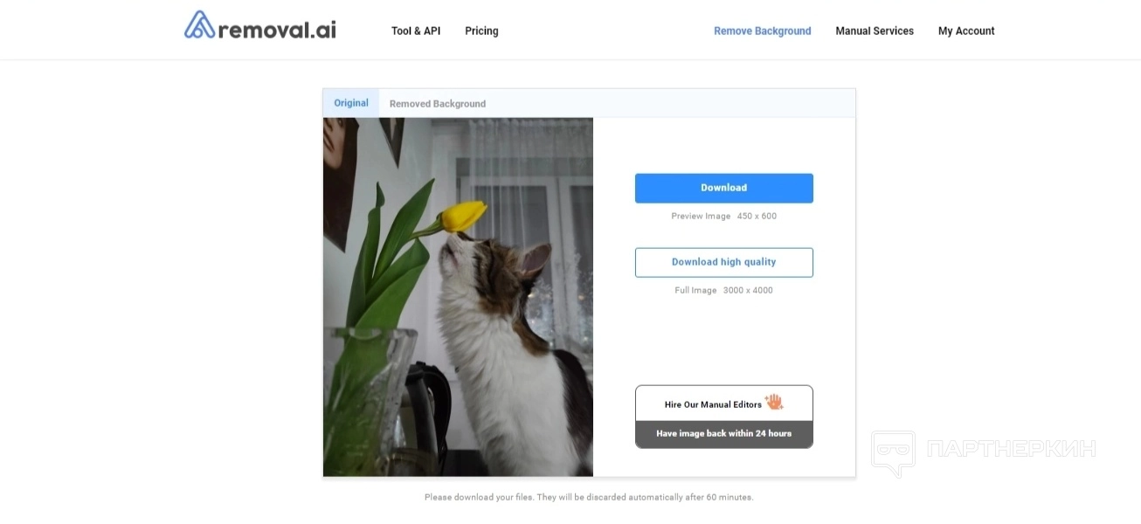Click the removal.ai logo icon
The image size is (1141, 524).
click(x=199, y=24)
